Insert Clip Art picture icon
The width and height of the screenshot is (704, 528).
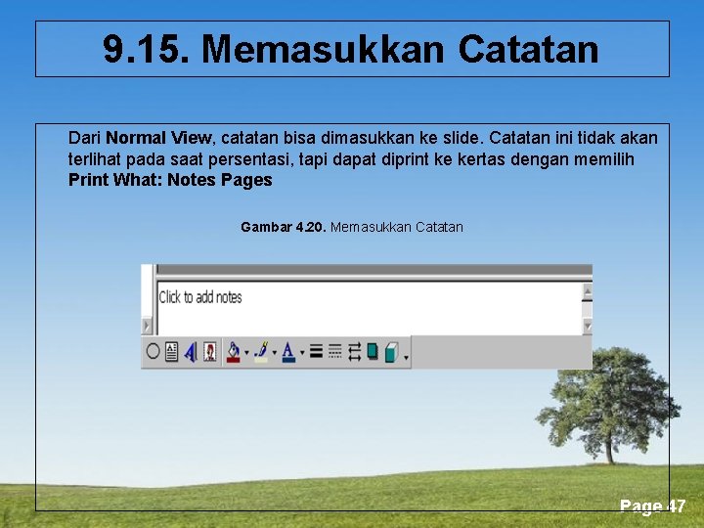pyautogui.click(x=209, y=352)
